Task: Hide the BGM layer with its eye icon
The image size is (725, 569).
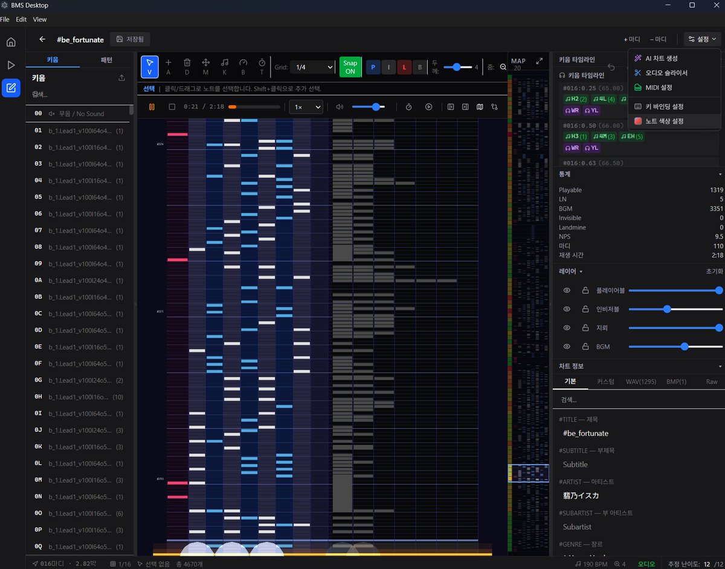Action: [x=567, y=347]
